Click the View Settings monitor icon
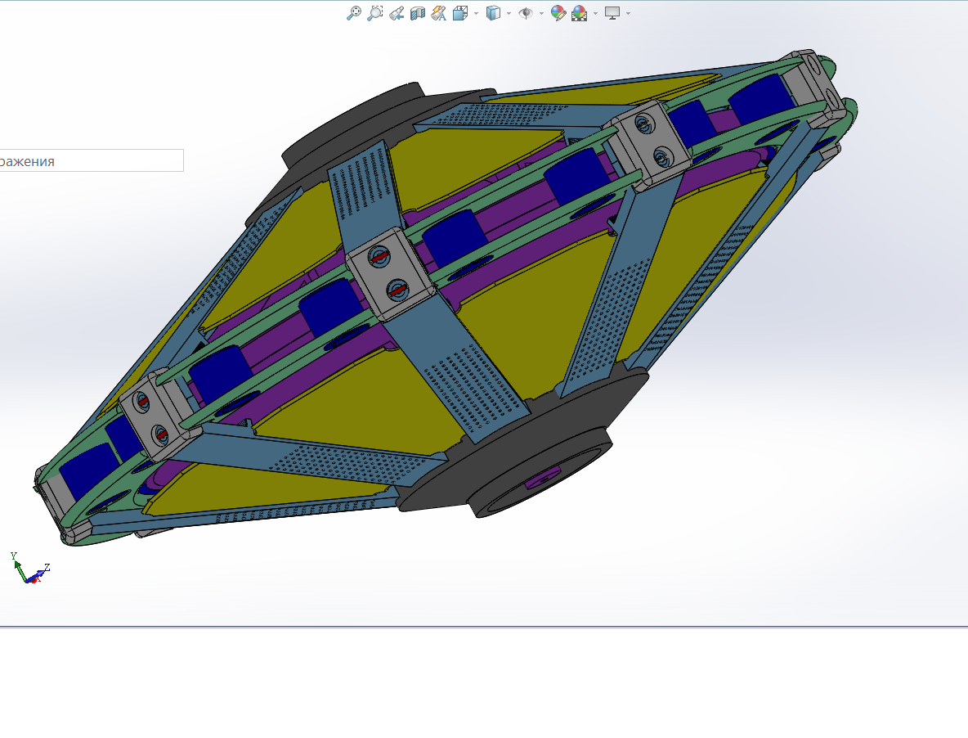Image resolution: width=968 pixels, height=738 pixels. (612, 13)
